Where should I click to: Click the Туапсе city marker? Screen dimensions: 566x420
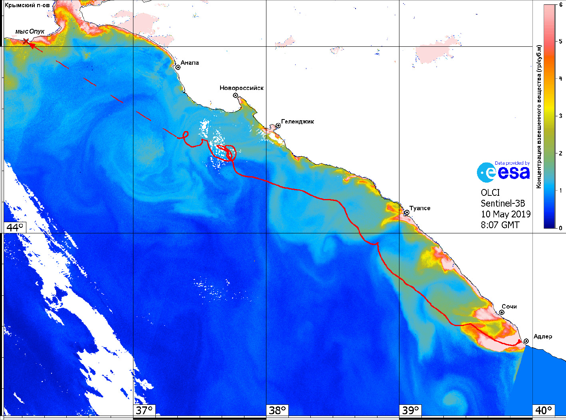pyautogui.click(x=407, y=213)
